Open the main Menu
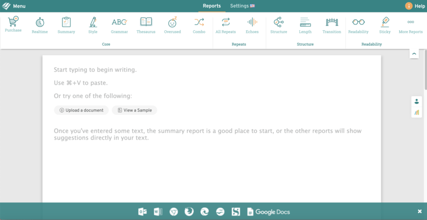 (15, 6)
